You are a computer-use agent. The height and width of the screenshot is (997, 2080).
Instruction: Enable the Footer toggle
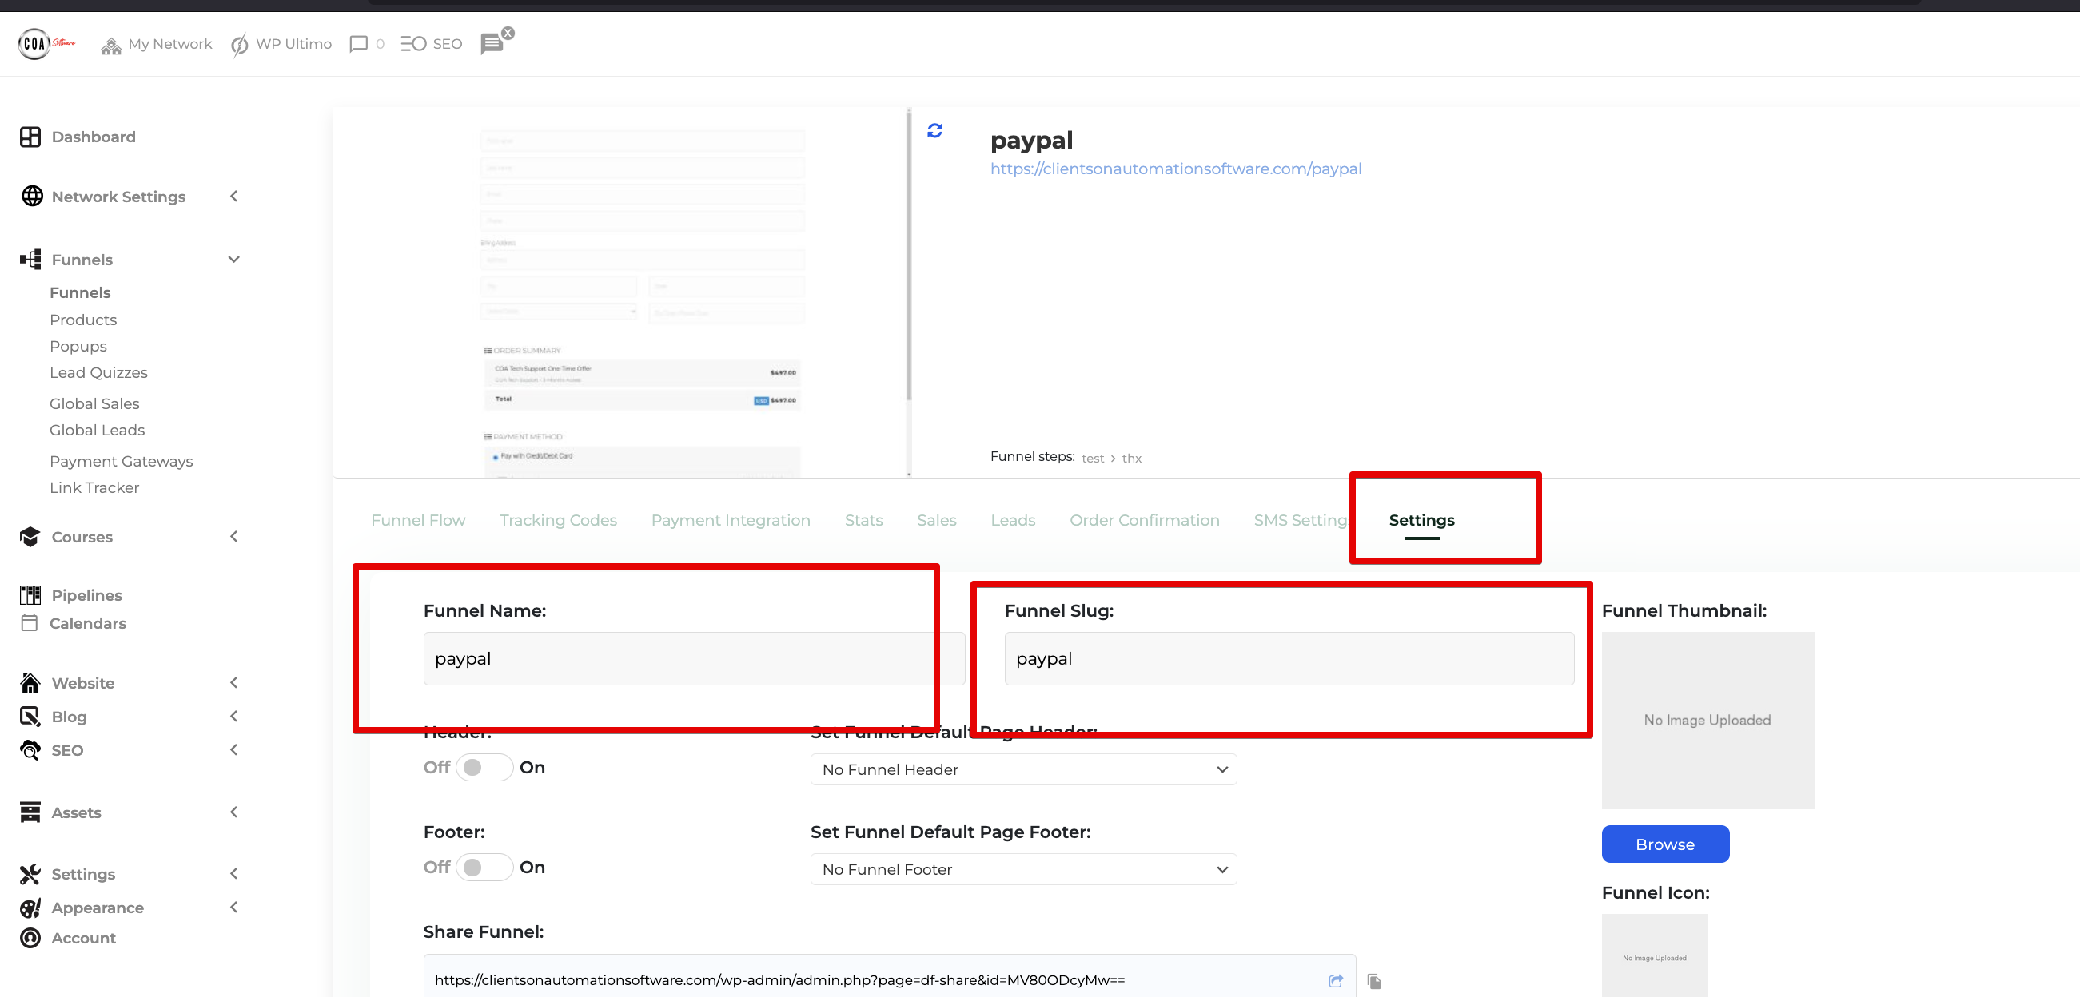click(484, 867)
